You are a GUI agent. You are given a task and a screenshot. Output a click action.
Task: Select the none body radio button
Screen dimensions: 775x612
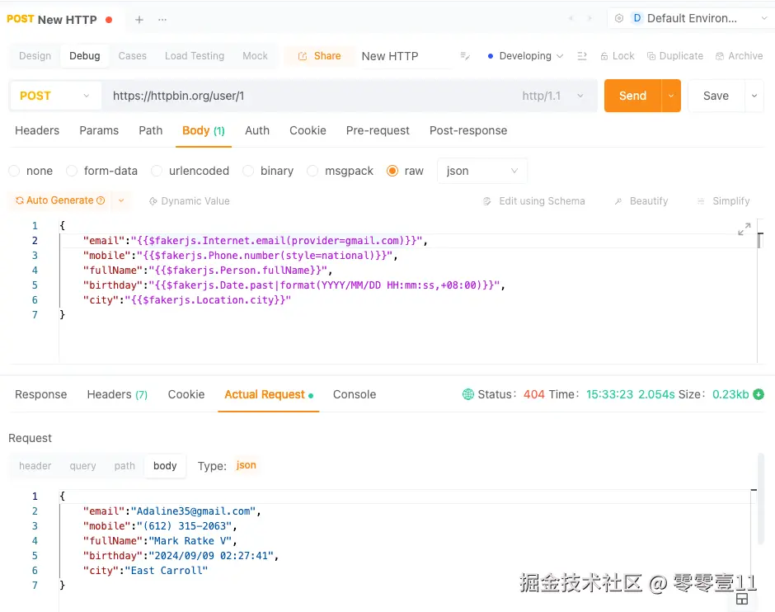[x=14, y=171]
